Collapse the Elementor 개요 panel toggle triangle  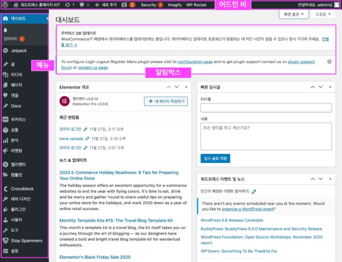pyautogui.click(x=186, y=87)
